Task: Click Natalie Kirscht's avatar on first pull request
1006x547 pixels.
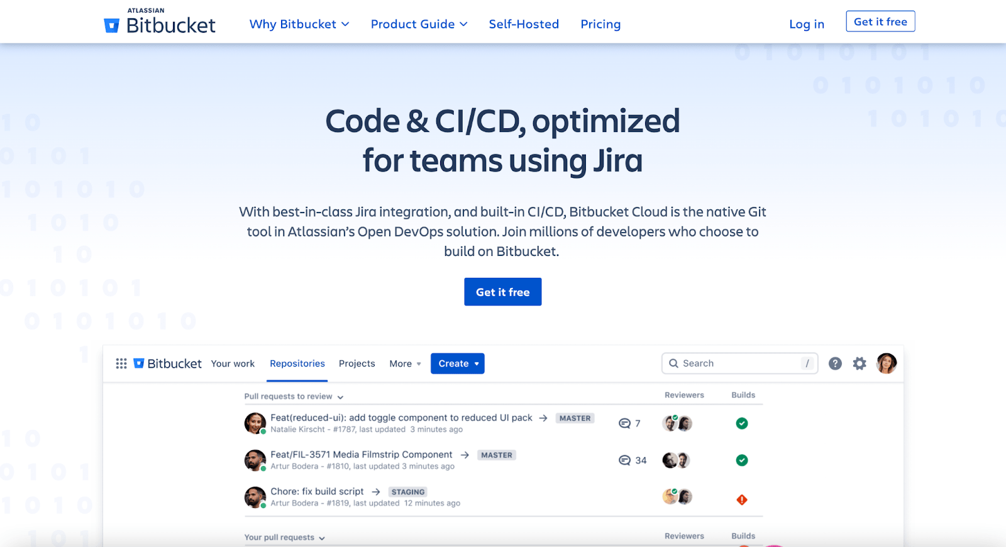Action: click(x=255, y=423)
